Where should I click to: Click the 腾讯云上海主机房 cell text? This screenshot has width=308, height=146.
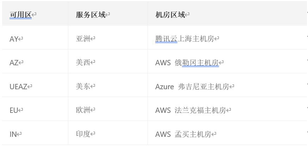pyautogui.click(x=185, y=39)
